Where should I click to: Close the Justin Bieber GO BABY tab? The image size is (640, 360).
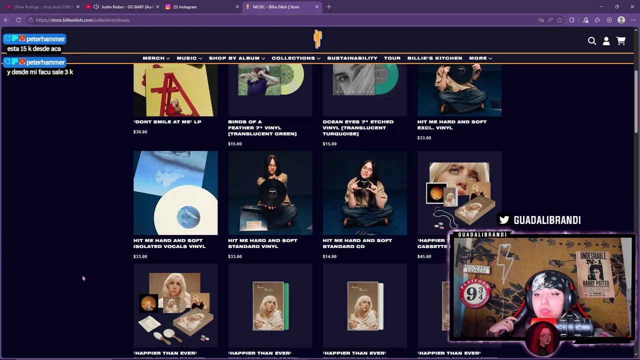(x=157, y=7)
